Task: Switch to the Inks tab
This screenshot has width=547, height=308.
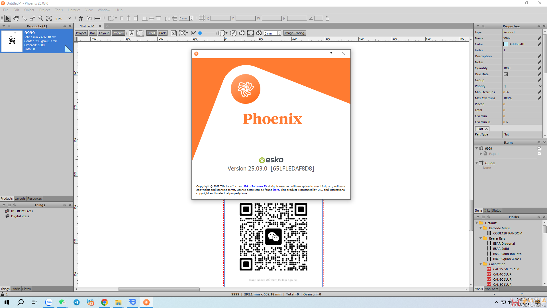Action: pyautogui.click(x=487, y=210)
